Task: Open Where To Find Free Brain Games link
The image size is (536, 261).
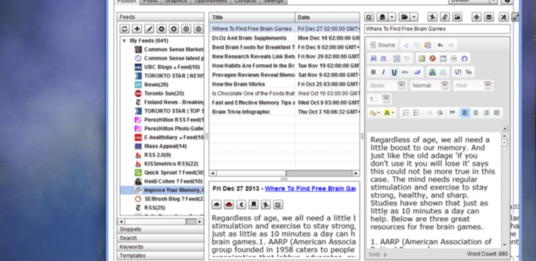Action: pos(310,189)
